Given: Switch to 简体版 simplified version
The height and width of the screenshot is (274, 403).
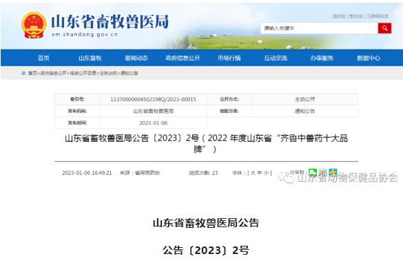Looking at the screenshot, I should pyautogui.click(x=339, y=16).
